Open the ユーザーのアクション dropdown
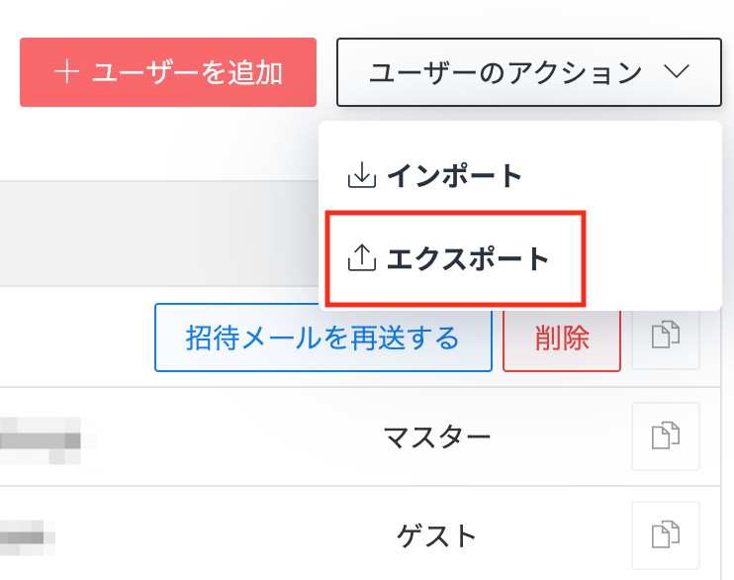Screen dimensions: 734x580 529,72
